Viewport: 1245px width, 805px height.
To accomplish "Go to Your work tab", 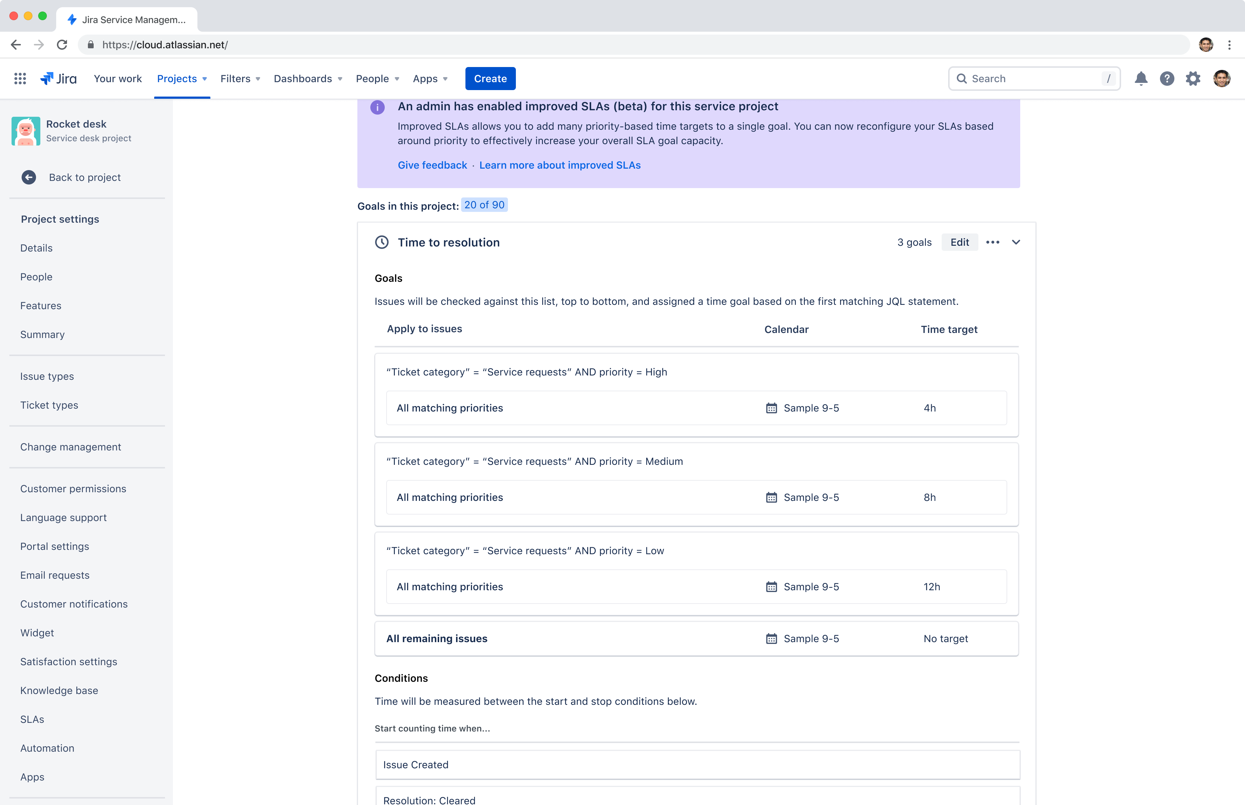I will tap(117, 79).
